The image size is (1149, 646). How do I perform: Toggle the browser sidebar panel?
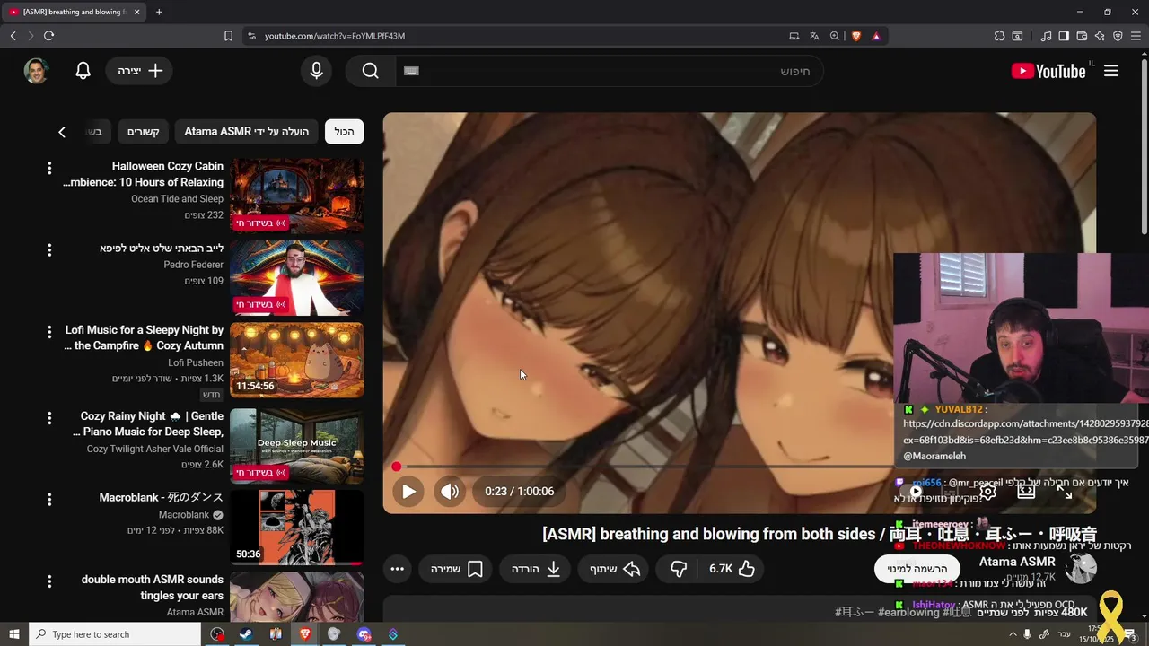(1064, 36)
